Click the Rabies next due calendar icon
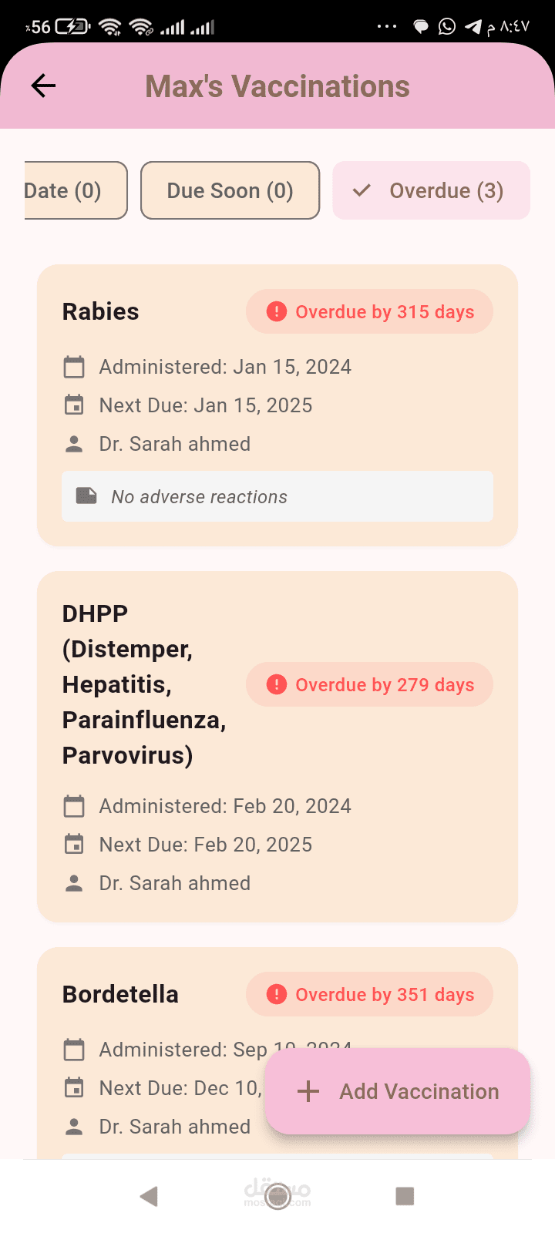 coord(74,405)
